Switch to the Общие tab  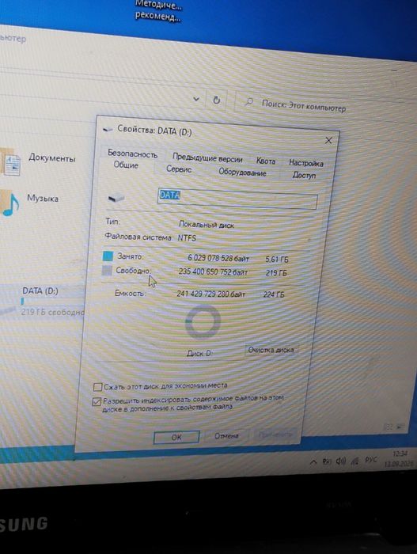point(126,165)
